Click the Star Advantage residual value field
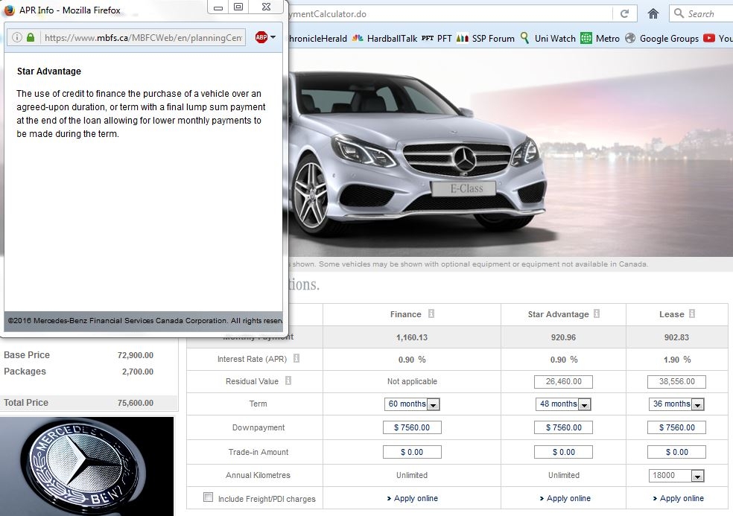The image size is (733, 516). click(x=563, y=381)
